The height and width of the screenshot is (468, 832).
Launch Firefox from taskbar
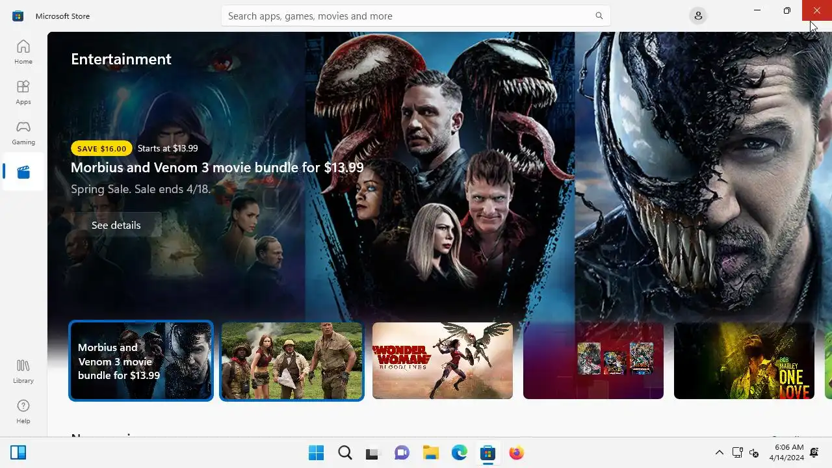pyautogui.click(x=516, y=453)
